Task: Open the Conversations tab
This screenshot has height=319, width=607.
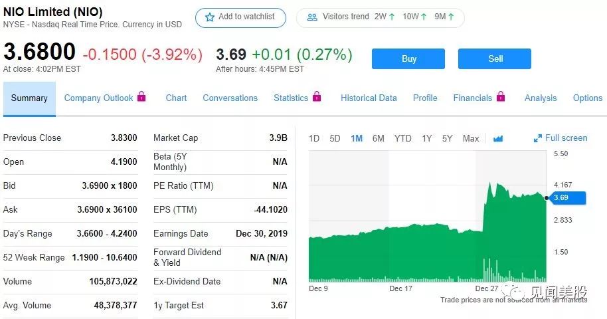Action: tap(230, 98)
